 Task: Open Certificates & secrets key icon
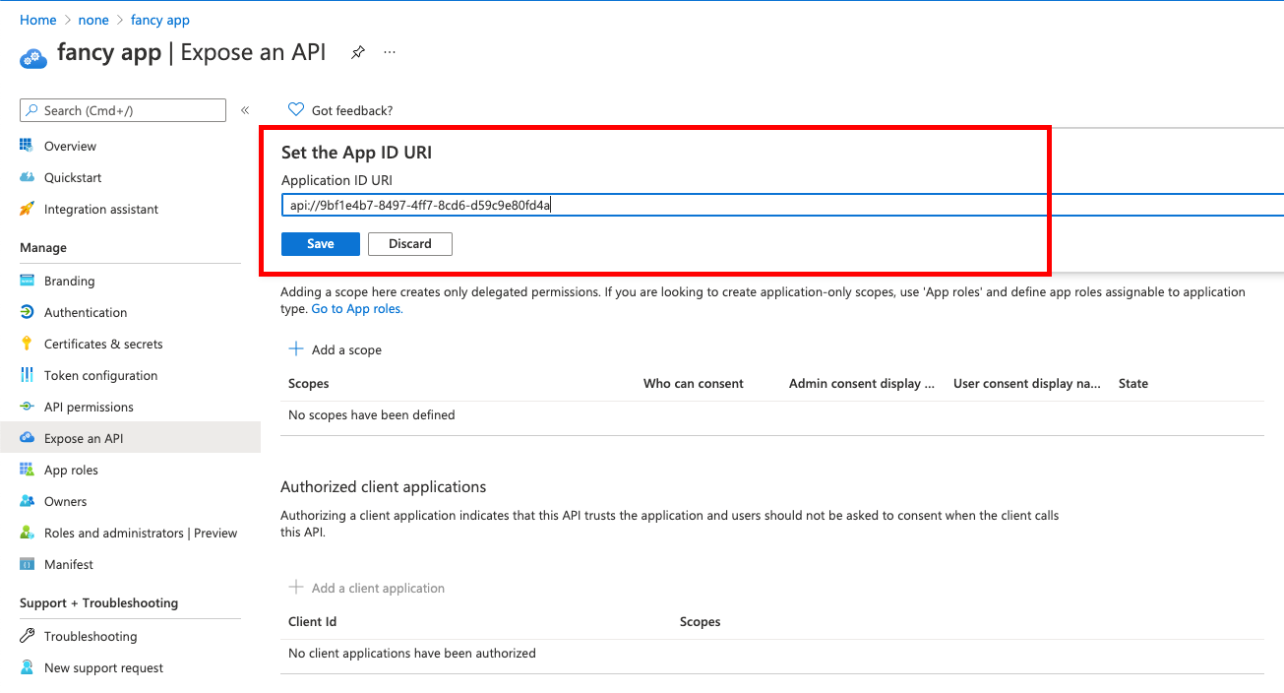point(30,344)
